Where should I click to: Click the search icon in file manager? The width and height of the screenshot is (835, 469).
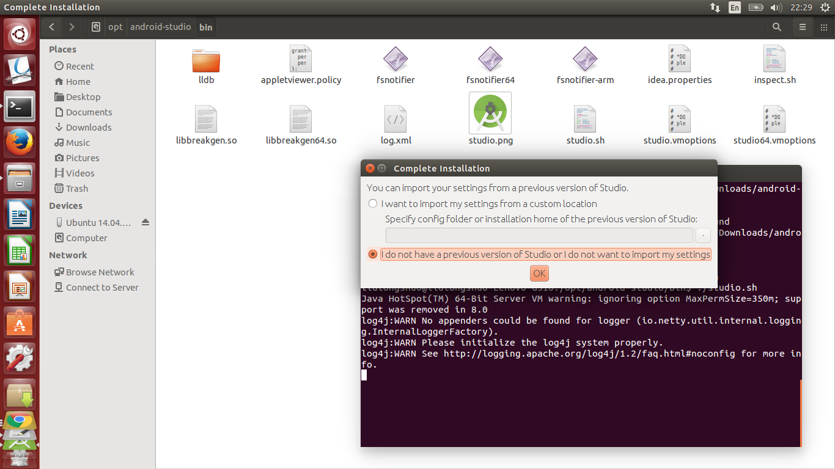pyautogui.click(x=777, y=27)
